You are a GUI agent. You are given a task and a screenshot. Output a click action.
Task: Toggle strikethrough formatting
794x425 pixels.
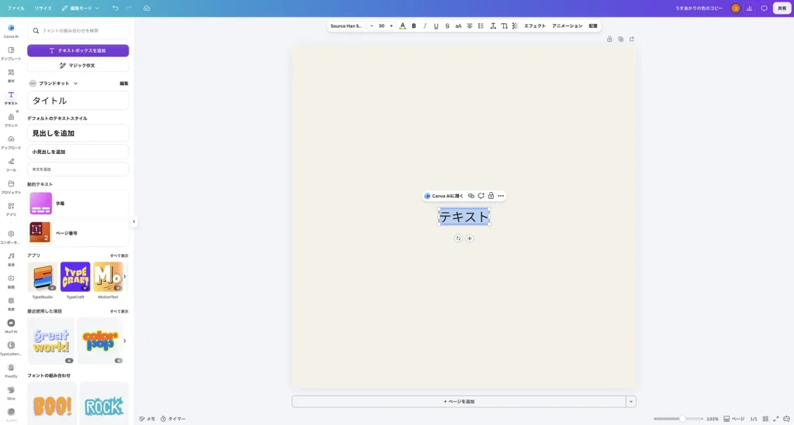(447, 26)
